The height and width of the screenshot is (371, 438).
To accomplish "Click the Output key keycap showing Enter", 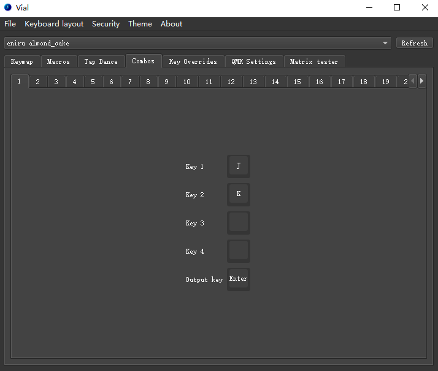I will [x=239, y=279].
